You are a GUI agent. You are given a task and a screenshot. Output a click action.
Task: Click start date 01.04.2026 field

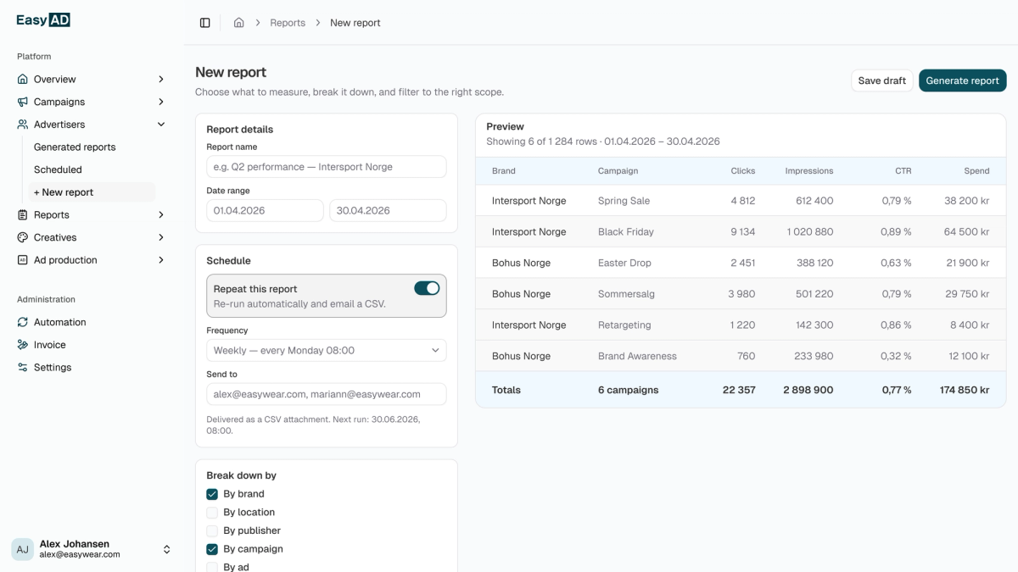pos(266,210)
